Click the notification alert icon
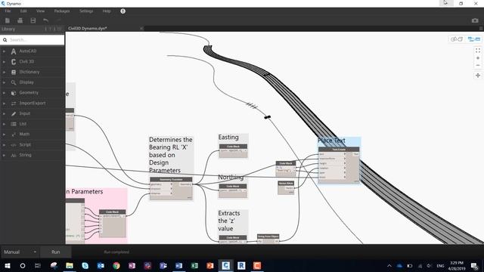The width and height of the screenshot is (484, 272). (123, 11)
